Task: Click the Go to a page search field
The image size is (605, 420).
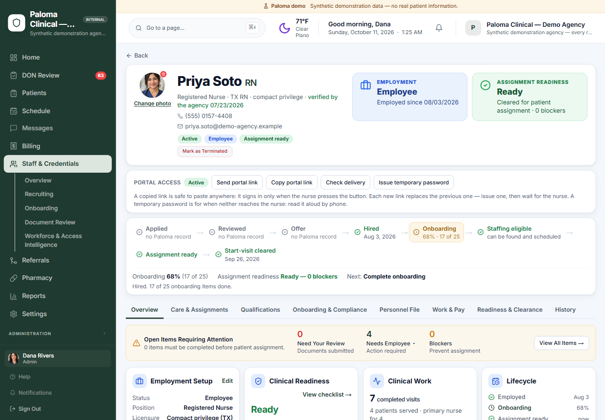Action: click(x=197, y=28)
